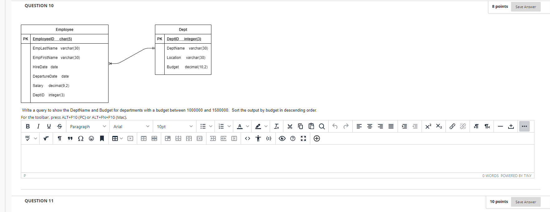Screen dimensions: 550x212
Task: Save the answer for Question 11
Action: pos(526,202)
